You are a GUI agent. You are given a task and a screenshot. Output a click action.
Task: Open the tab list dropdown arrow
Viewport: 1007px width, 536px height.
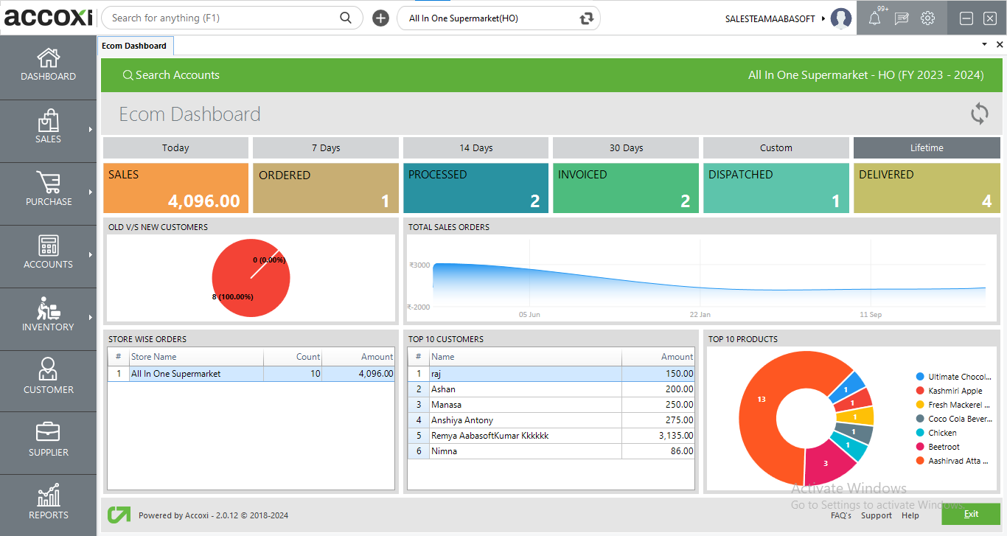(983, 44)
